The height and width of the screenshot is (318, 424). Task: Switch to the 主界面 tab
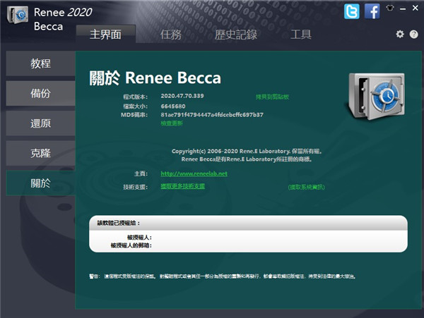pyautogui.click(x=106, y=35)
